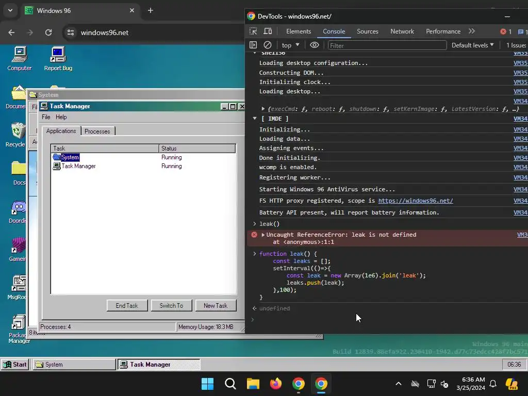Open a new browser tab with the plus icon
This screenshot has height=396, width=528.
coord(151,10)
